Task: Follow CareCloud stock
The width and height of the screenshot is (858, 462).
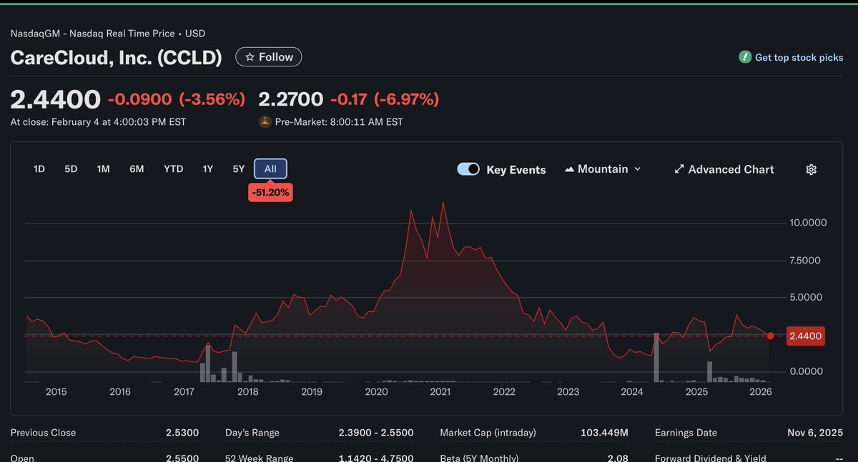Action: pos(269,57)
